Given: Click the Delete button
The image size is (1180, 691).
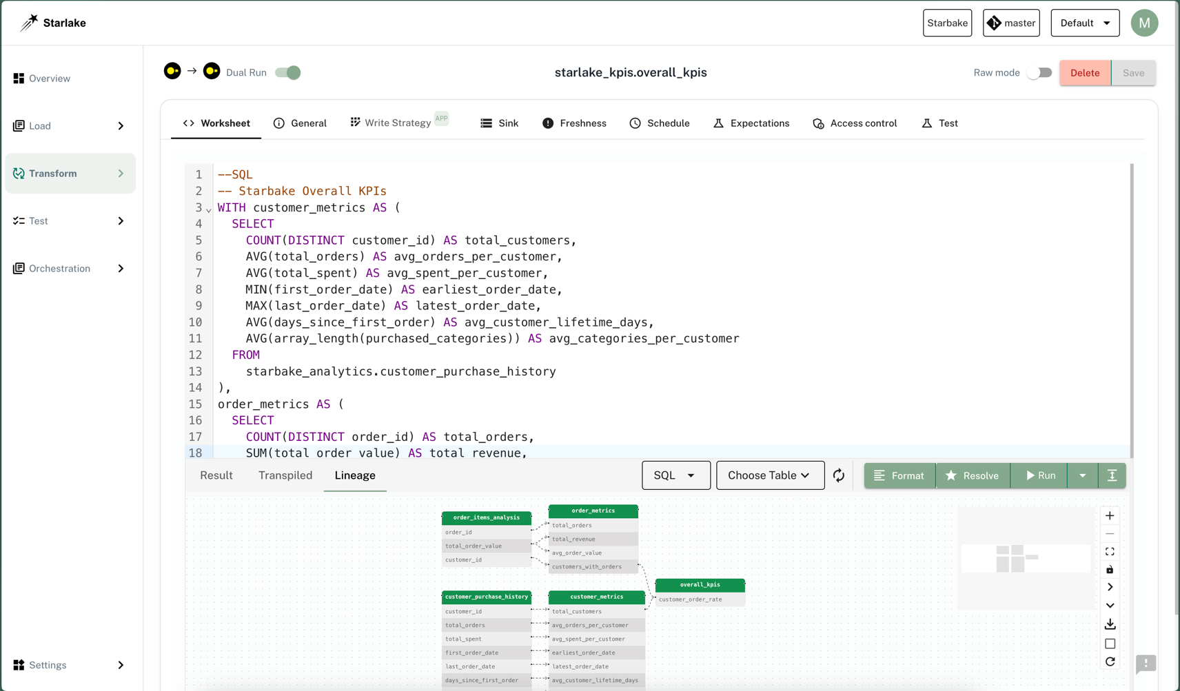Looking at the screenshot, I should tap(1085, 72).
